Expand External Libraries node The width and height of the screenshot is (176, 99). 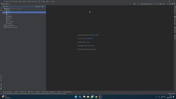click(x=3, y=25)
